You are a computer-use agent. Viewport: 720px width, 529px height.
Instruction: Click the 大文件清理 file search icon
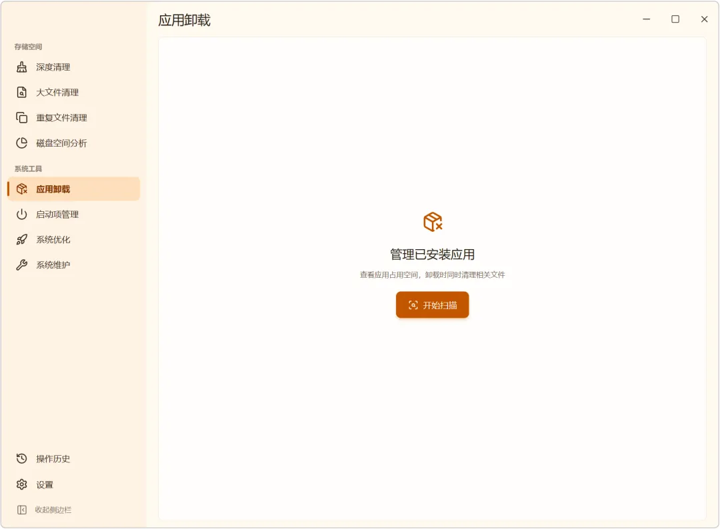click(21, 93)
